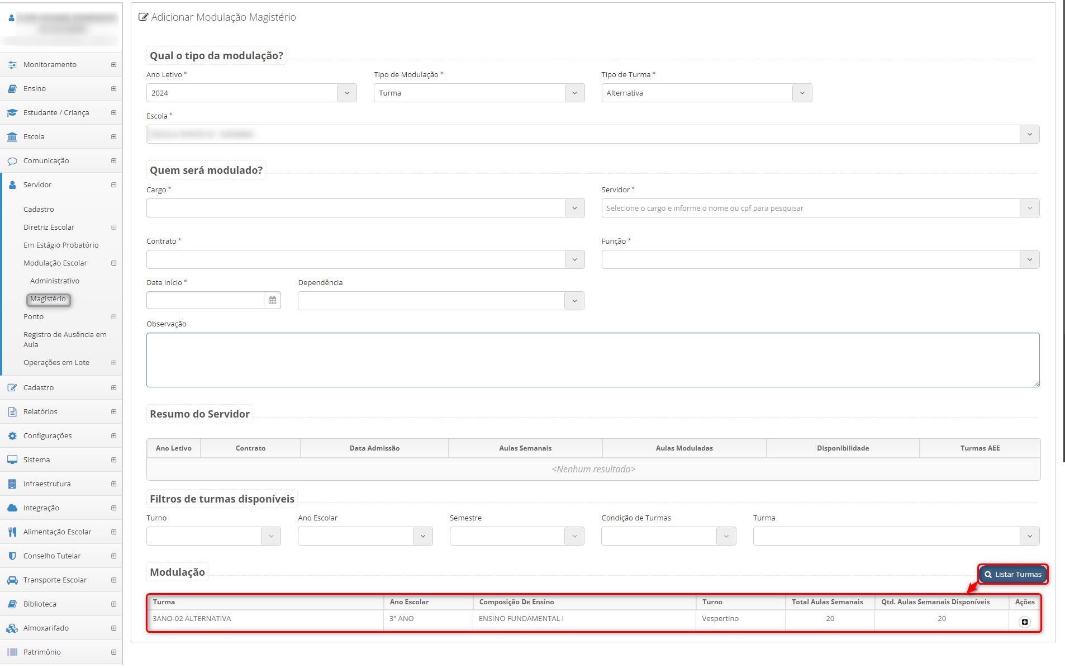The image size is (1065, 668).
Task: Click the Biblioteca book icon
Action: tap(12, 604)
